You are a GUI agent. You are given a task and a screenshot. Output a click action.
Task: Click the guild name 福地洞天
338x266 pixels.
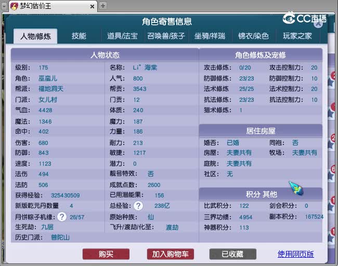51,89
